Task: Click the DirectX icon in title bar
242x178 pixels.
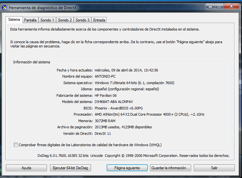Action: tap(5, 8)
